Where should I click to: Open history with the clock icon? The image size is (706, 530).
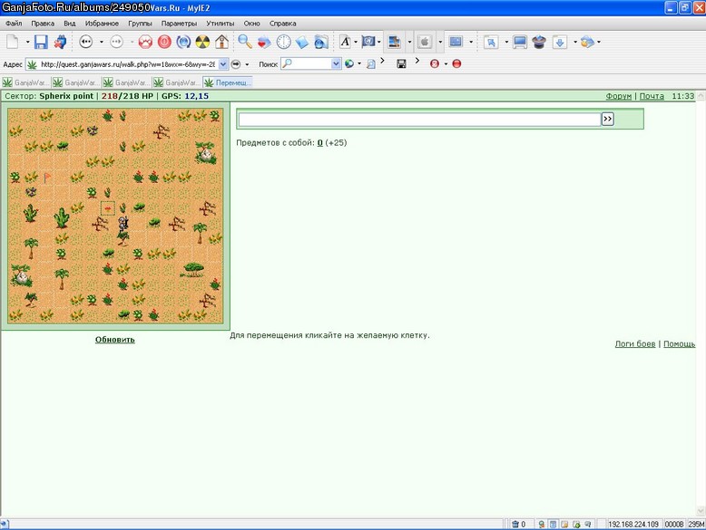283,42
